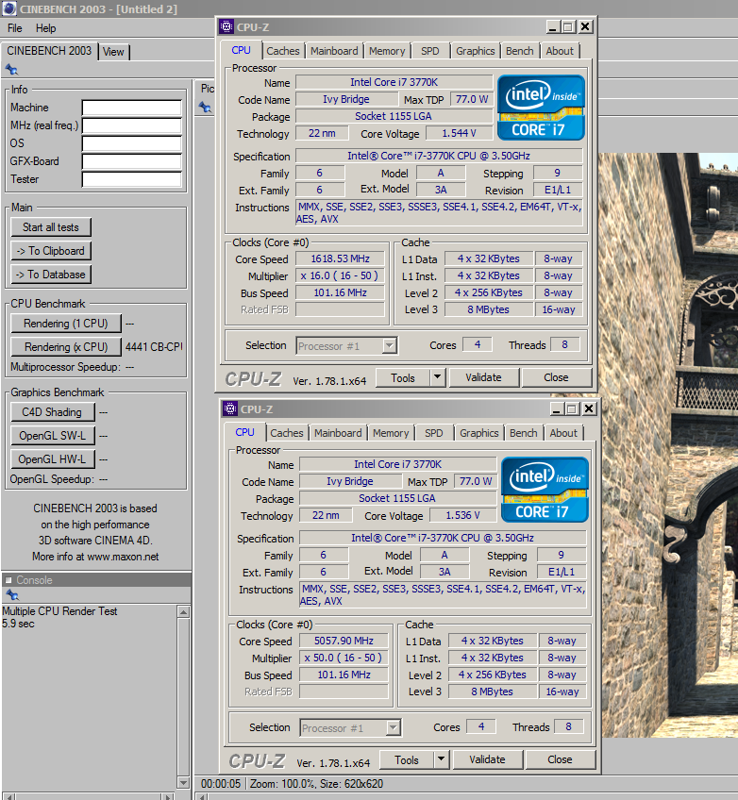Open Mainboard tab in lower CPU-Z window
This screenshot has width=738, height=800.
point(338,433)
